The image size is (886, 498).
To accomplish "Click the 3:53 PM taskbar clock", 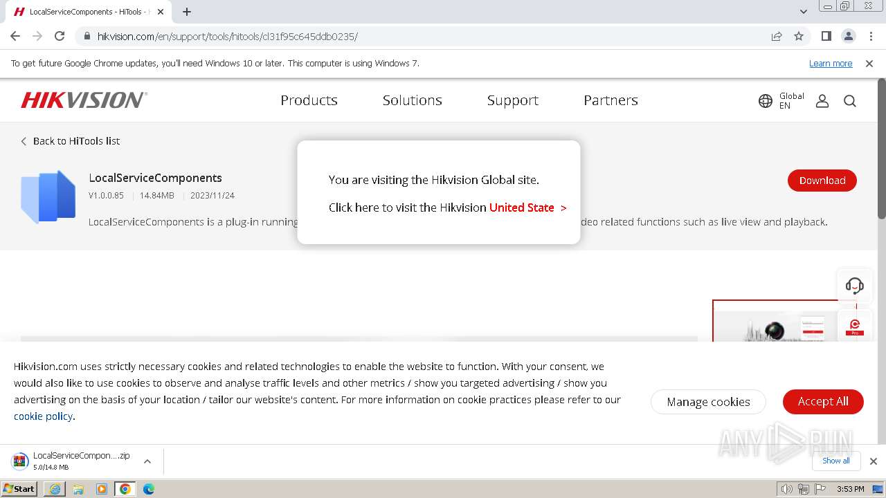I will pos(851,489).
